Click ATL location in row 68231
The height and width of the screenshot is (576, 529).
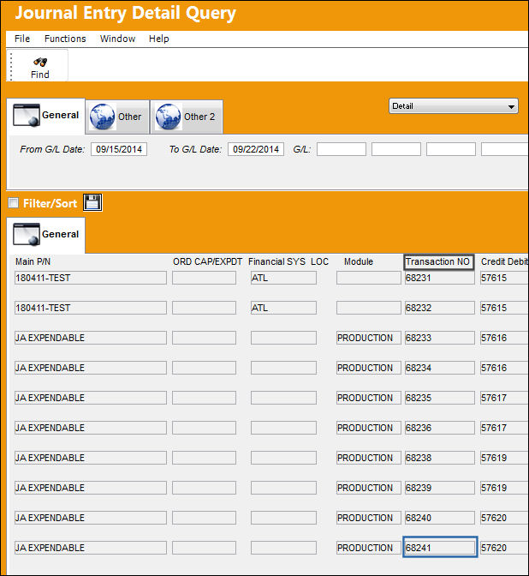(x=283, y=278)
